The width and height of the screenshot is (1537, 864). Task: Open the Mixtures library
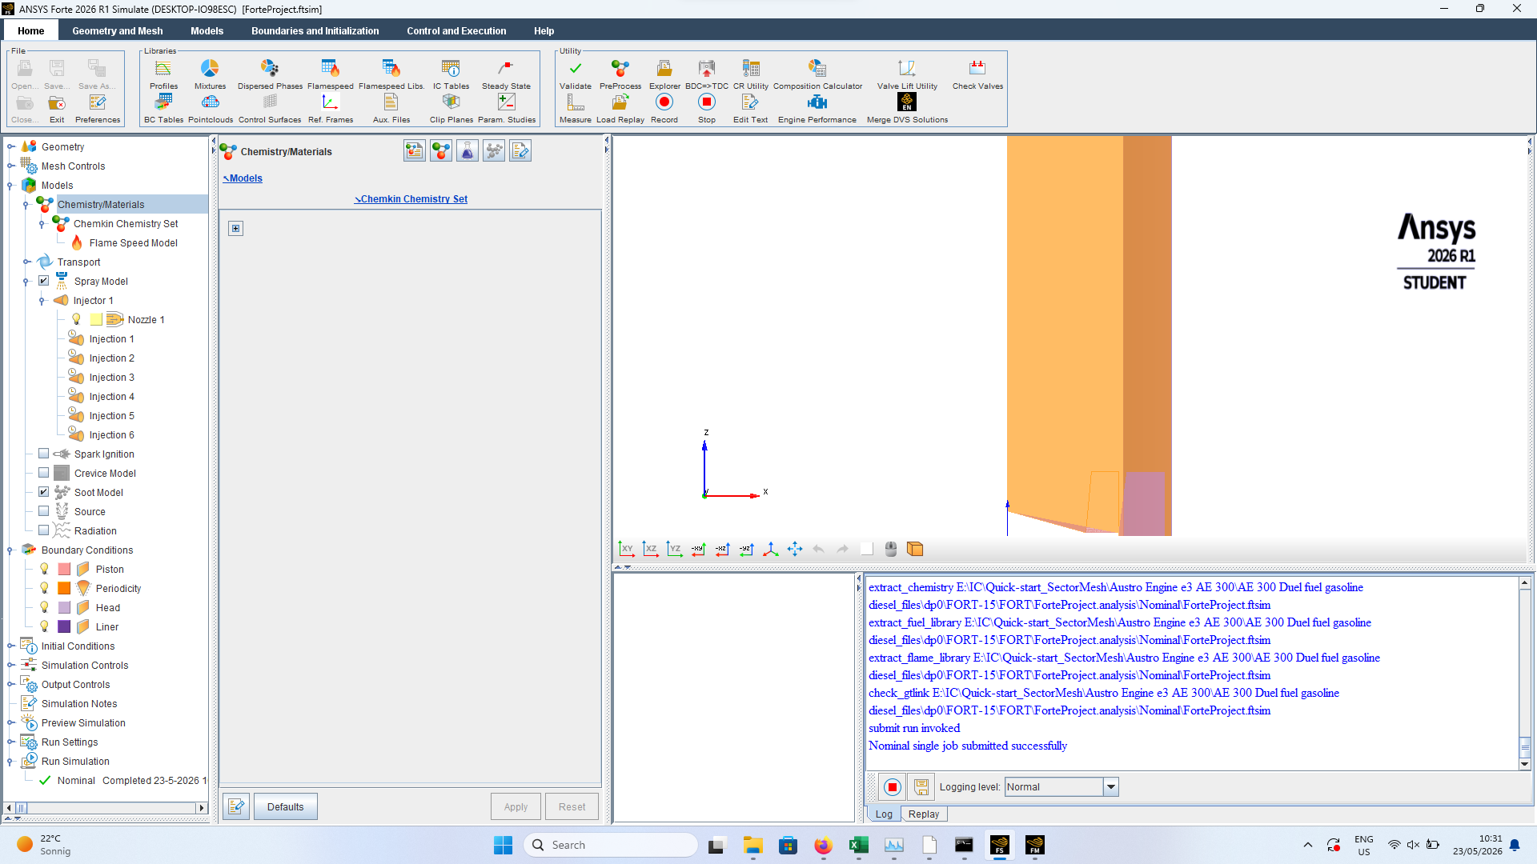click(210, 74)
